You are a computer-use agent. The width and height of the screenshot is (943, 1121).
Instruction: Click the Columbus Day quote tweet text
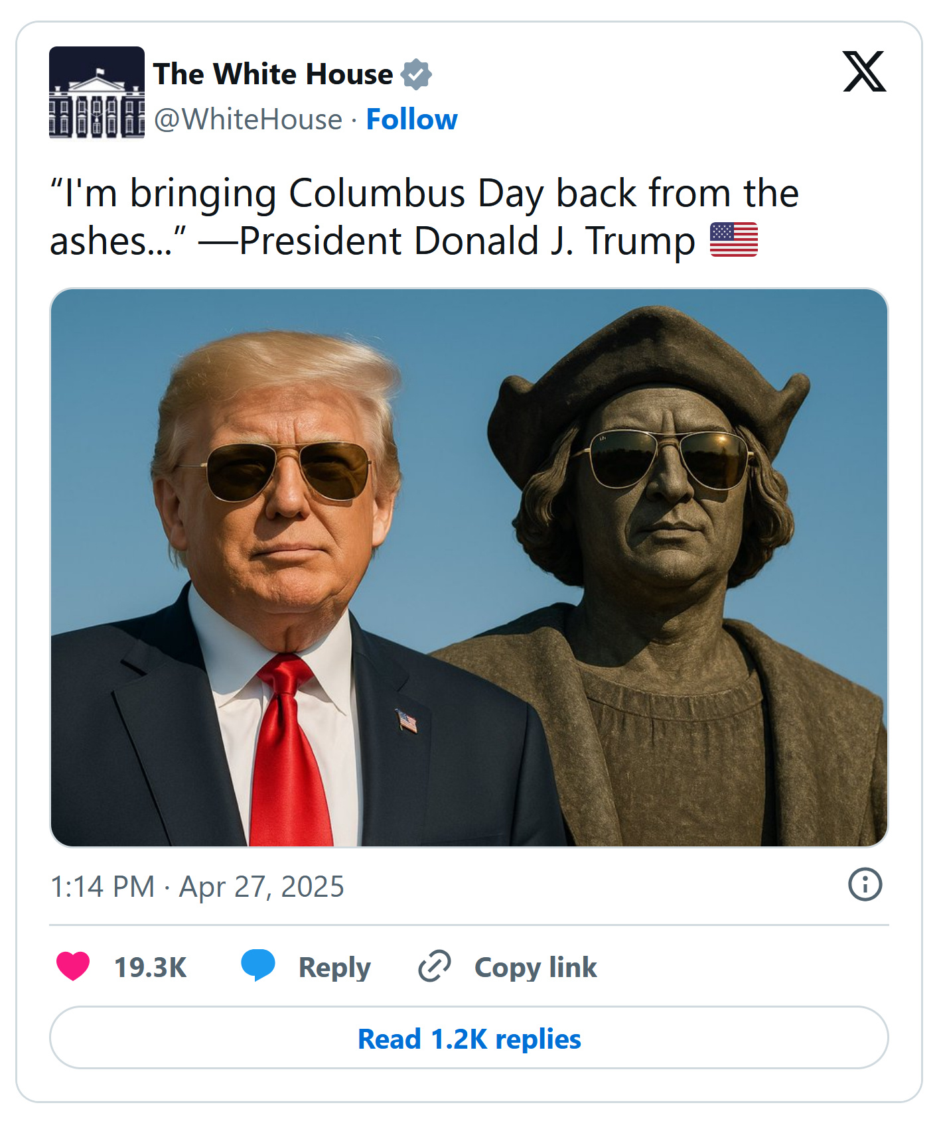425,194
